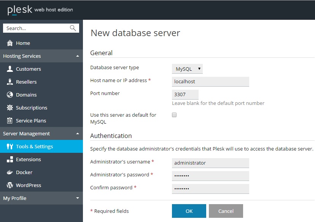Click the Extensions blocks icon
The image size is (315, 222).
coord(10,160)
